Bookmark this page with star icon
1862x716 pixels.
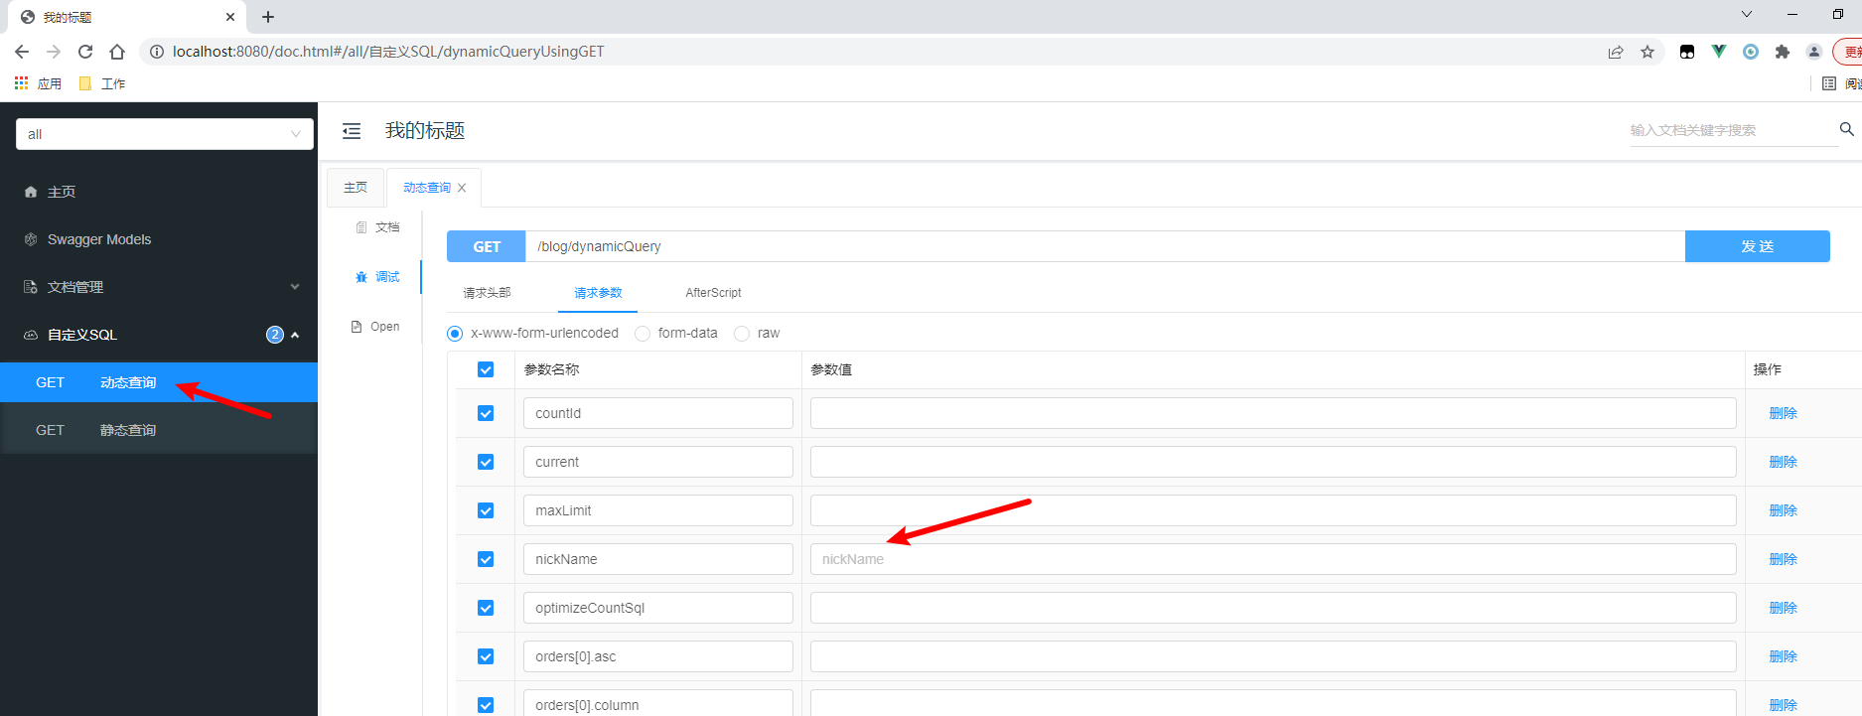click(1647, 52)
